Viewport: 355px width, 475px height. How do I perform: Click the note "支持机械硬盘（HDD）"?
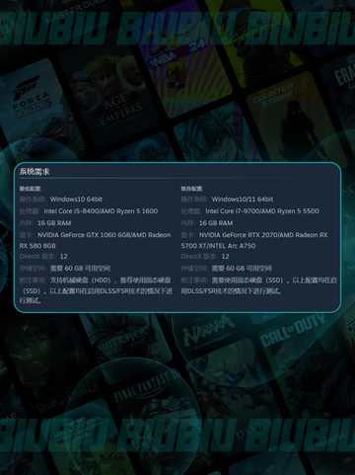[81, 280]
